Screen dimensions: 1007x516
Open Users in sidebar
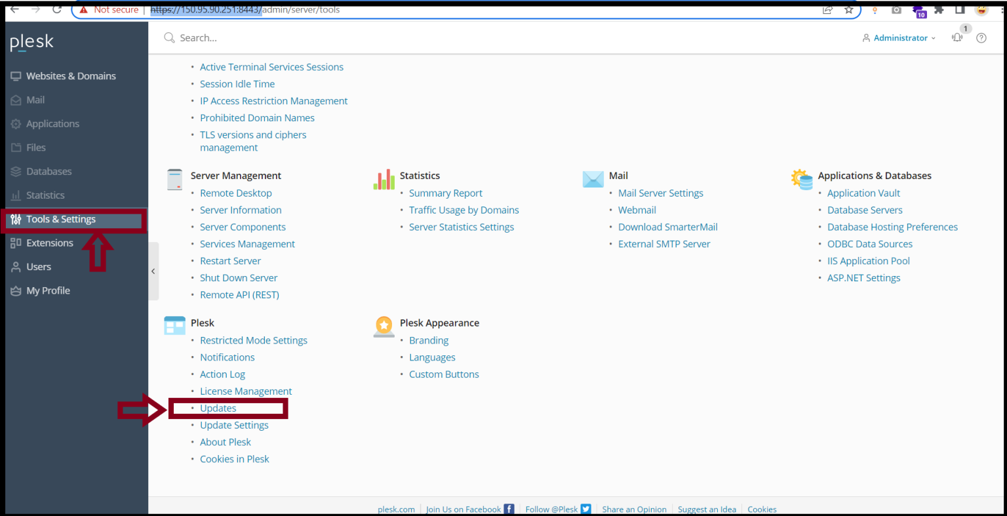coord(39,267)
